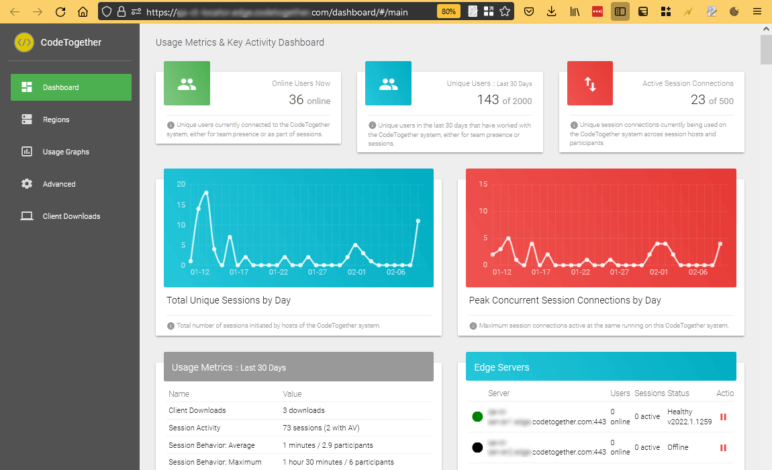Image resolution: width=772 pixels, height=470 pixels.
Task: Open the Pocket save icon
Action: tap(529, 11)
